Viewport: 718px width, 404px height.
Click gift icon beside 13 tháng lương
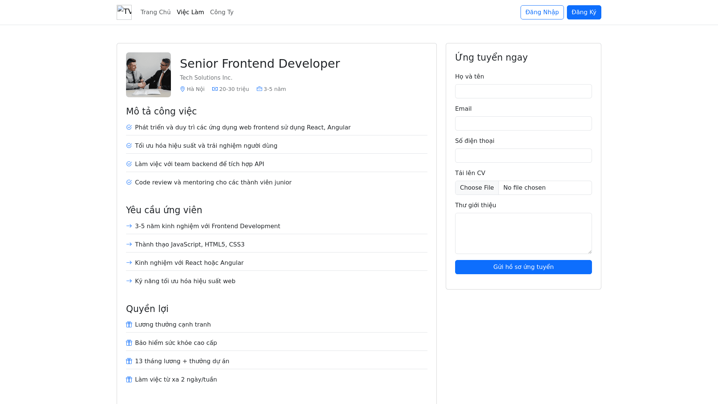pos(129,361)
